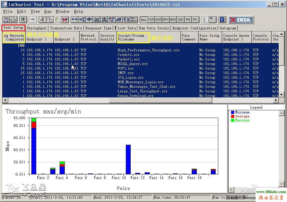Click the phone with four-node pairs icon

(x=104, y=20)
